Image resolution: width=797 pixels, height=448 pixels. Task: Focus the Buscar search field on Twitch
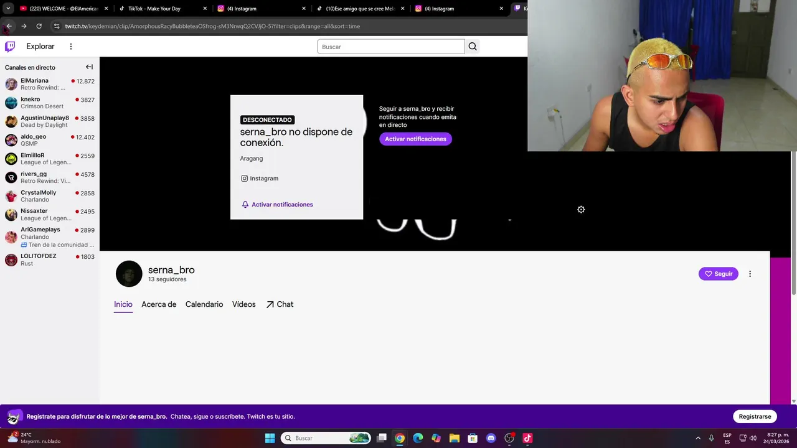coord(391,47)
